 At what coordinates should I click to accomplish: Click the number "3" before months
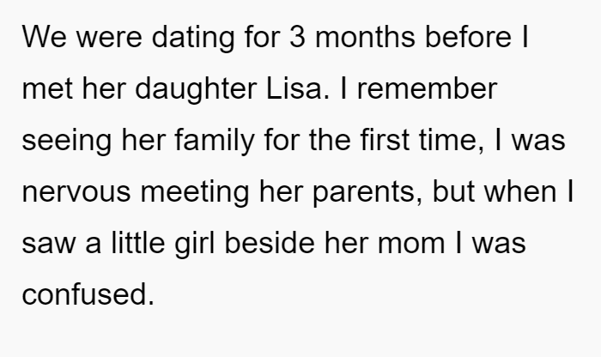point(297,37)
